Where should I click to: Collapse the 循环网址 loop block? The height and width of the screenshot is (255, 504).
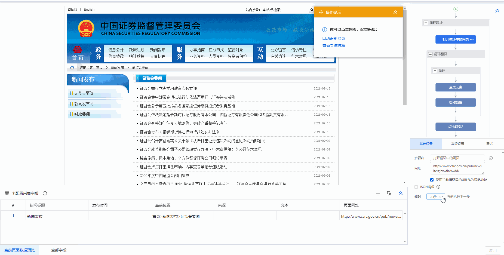426,23
